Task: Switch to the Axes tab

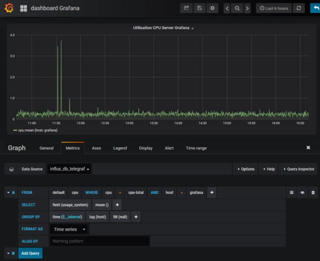Action: coord(97,148)
